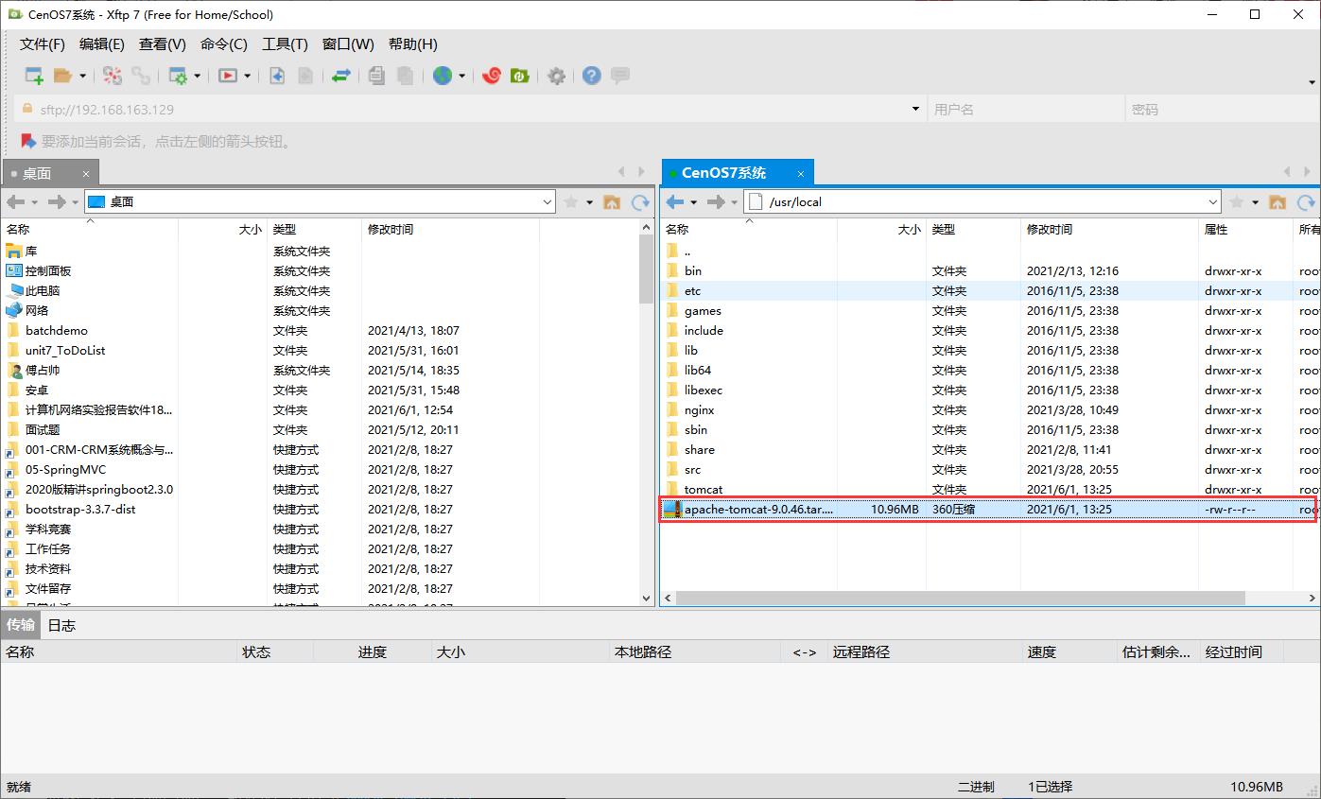This screenshot has height=799, width=1321.
Task: Click the session properties icon with green gear
Action: point(178,76)
